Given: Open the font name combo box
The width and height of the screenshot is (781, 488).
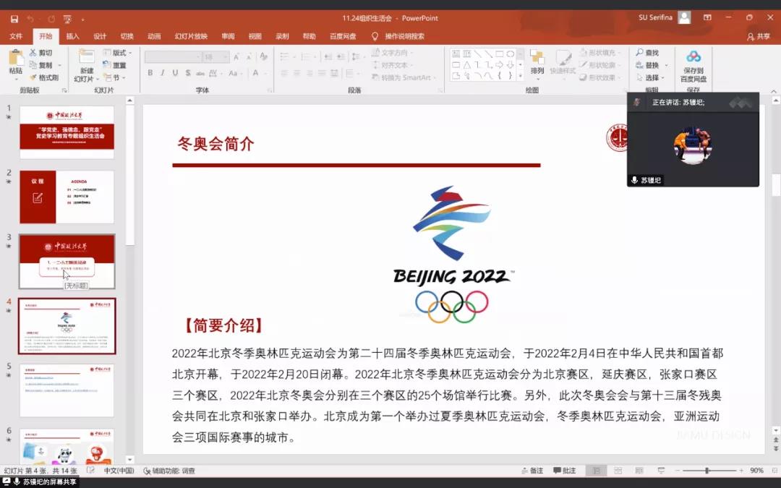Looking at the screenshot, I should 174,57.
